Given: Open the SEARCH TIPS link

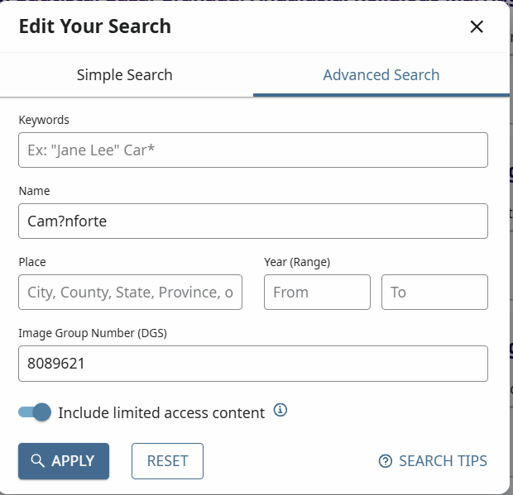Looking at the screenshot, I should [433, 461].
